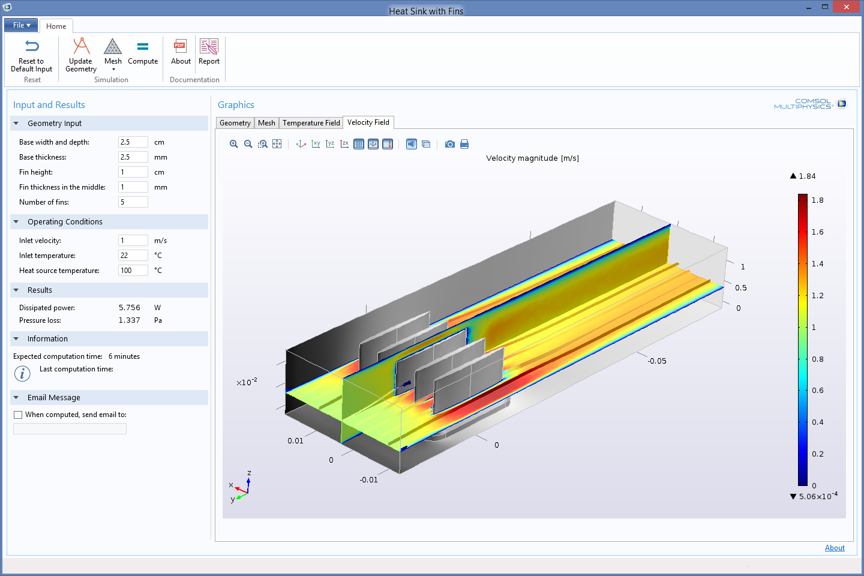Switch to the Temperature Field tab
Viewport: 864px width, 576px height.
tap(311, 123)
